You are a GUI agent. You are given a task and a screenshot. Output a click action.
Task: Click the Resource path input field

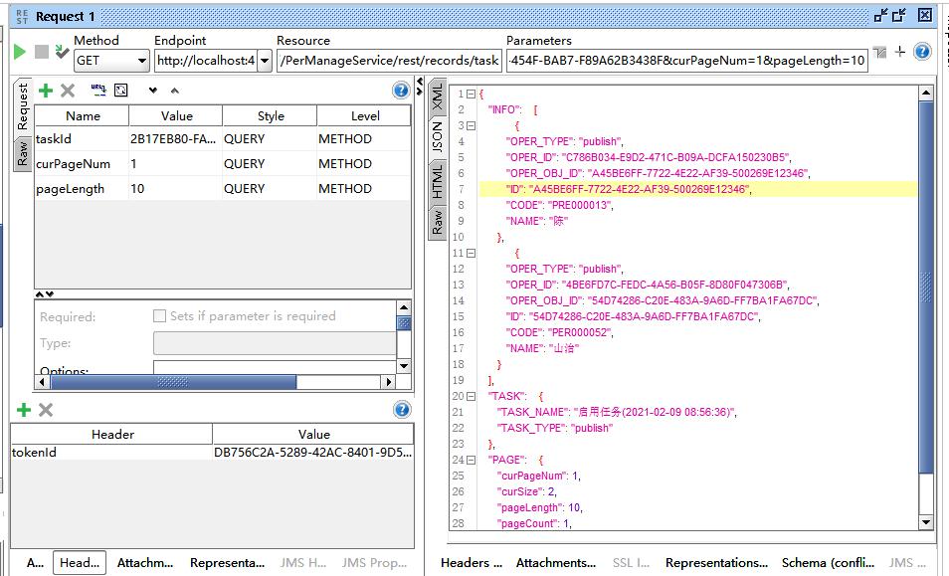pos(389,61)
